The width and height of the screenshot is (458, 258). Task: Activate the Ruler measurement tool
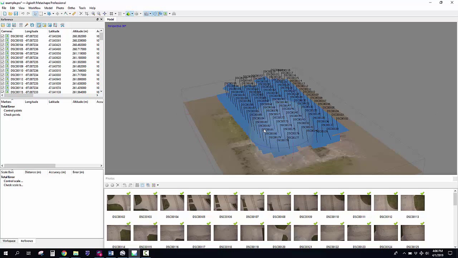click(x=74, y=14)
